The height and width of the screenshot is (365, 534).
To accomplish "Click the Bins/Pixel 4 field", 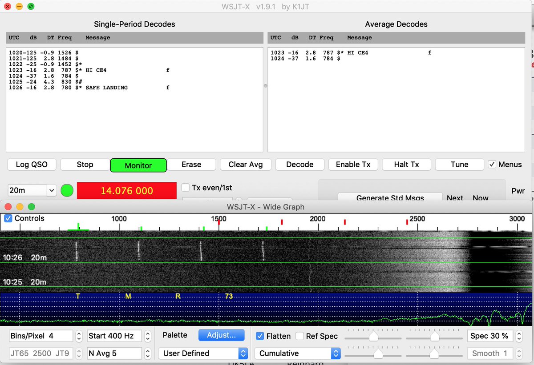I will (x=41, y=336).
